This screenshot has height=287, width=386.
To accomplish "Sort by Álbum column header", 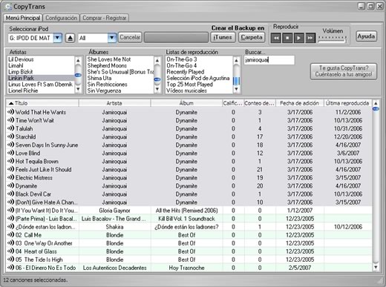I will [x=186, y=103].
